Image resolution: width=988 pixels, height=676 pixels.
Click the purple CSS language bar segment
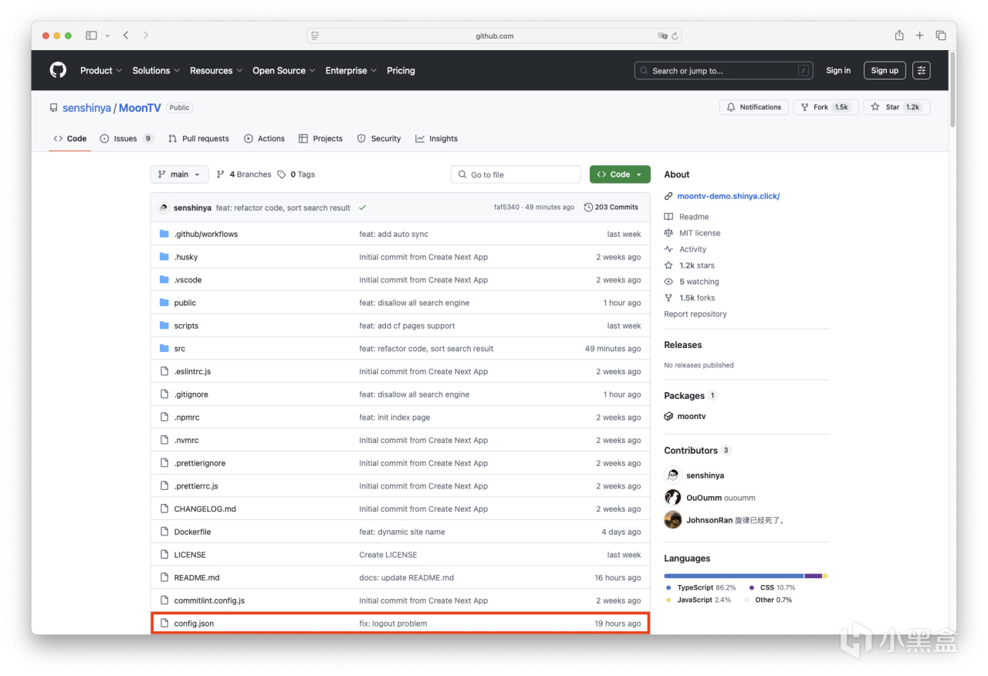(x=814, y=576)
